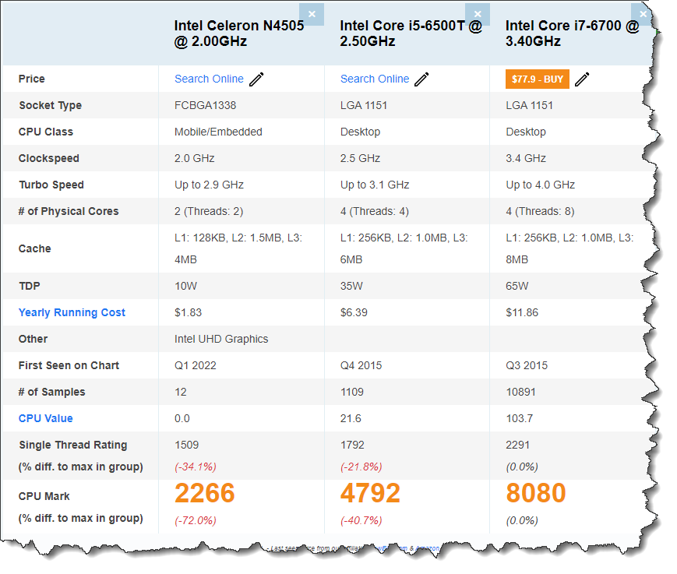Screen dimensions: 677x574
Task: Click the 2 (Threads: 2) cores value
Action: point(209,212)
